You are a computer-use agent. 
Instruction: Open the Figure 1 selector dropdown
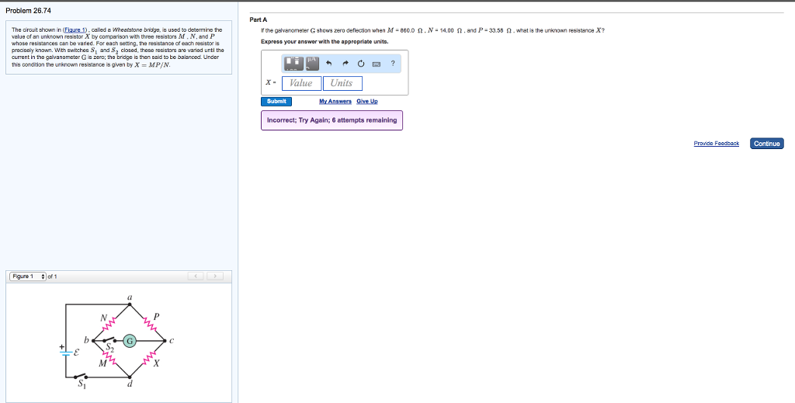(27, 276)
